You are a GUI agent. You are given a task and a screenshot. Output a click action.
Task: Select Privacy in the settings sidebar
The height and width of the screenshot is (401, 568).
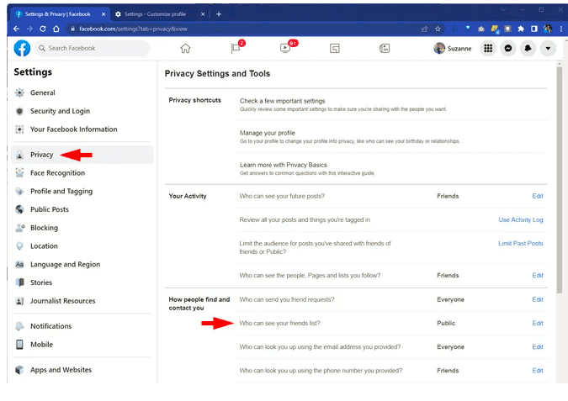pos(82,155)
